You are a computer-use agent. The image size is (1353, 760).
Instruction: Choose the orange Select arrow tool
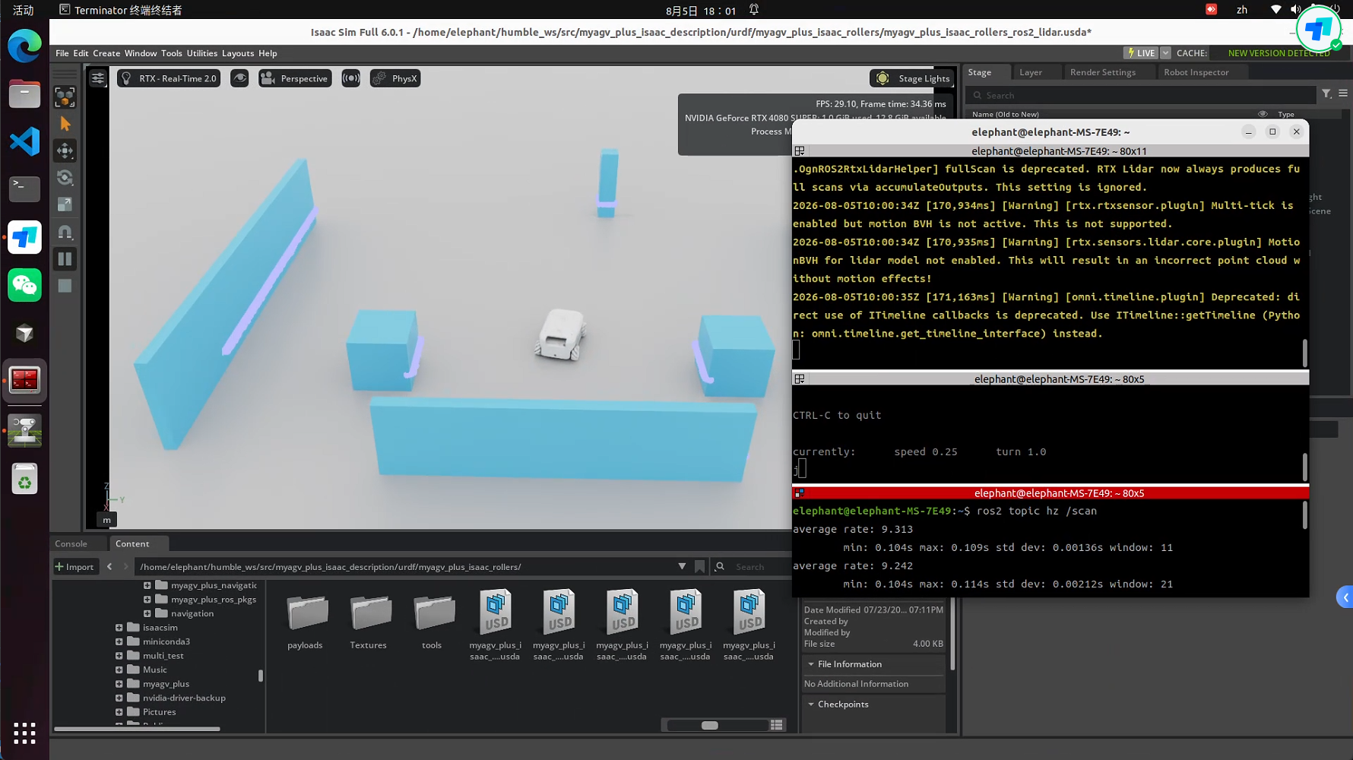tap(65, 124)
